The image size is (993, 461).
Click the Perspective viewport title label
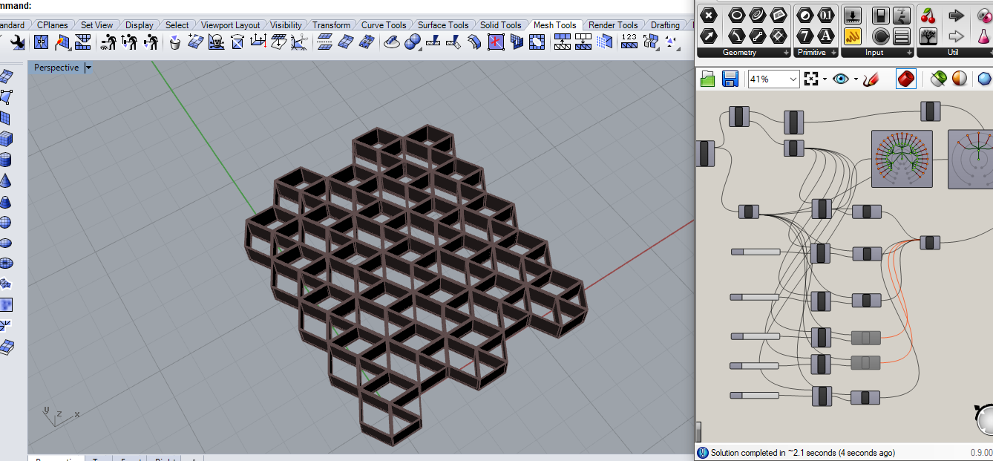coord(56,68)
